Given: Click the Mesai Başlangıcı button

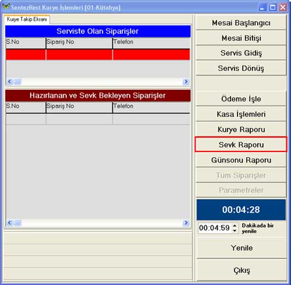Looking at the screenshot, I should [241, 23].
